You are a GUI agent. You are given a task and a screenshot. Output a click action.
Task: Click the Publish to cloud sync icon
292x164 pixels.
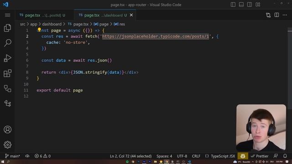point(27,156)
